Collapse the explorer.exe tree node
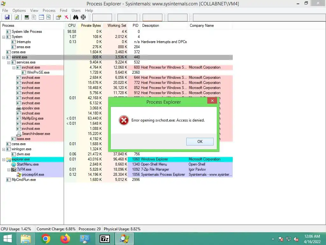The image size is (326, 245). (4, 160)
